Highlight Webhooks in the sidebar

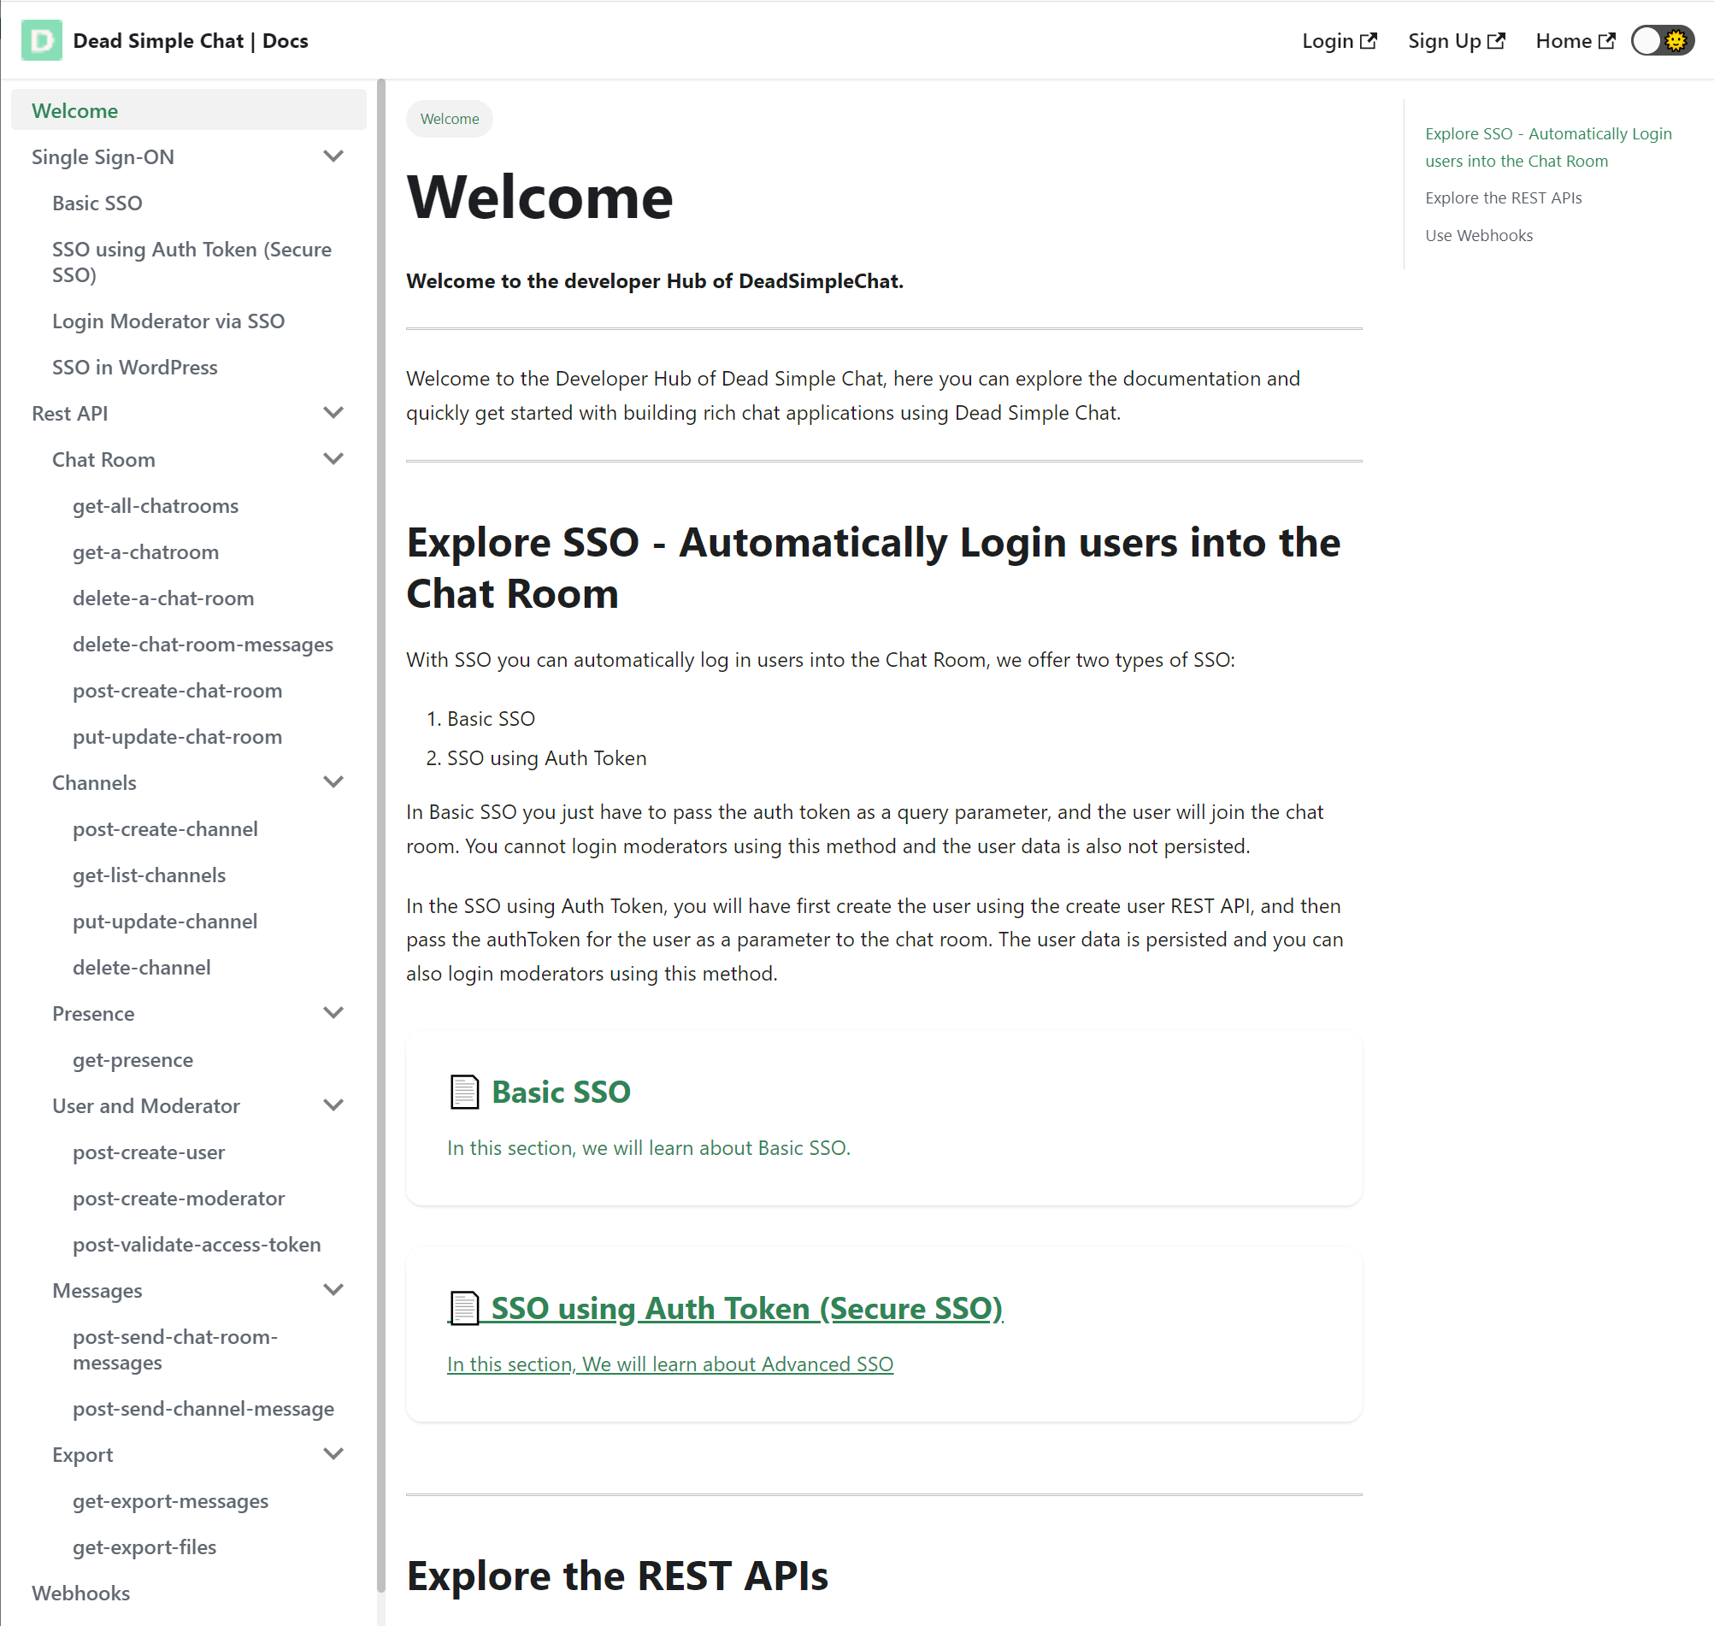coord(80,1592)
